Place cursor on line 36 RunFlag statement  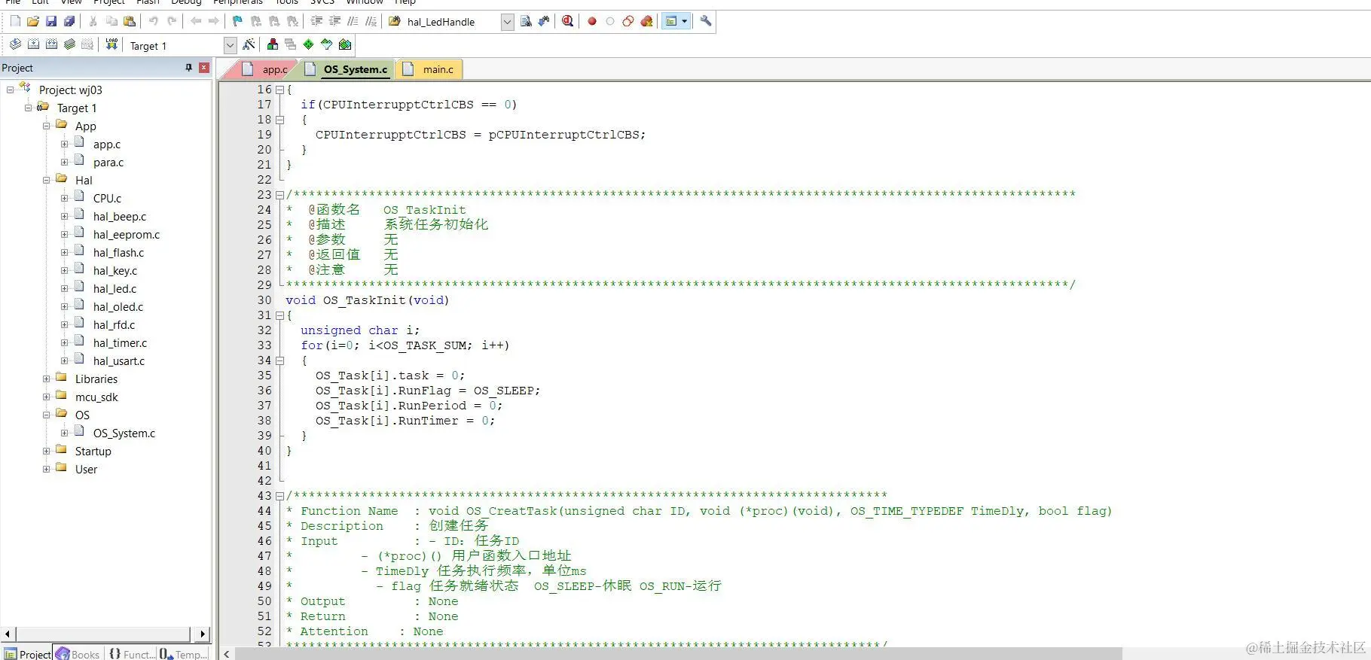click(428, 391)
